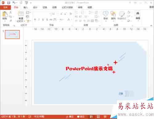Convert text to SmartArt graphic
This screenshot has width=154, height=119.
tap(97, 21)
